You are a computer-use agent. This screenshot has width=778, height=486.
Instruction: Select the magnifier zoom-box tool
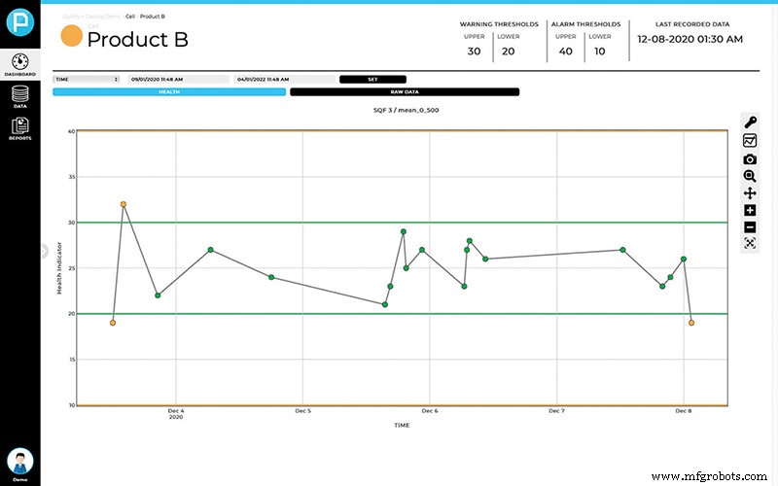click(750, 176)
